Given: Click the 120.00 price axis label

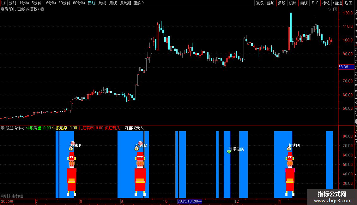Looking at the screenshot, I should click(348, 13).
